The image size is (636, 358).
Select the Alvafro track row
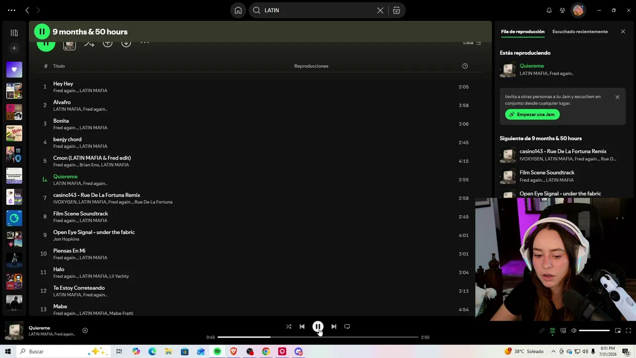(x=260, y=105)
